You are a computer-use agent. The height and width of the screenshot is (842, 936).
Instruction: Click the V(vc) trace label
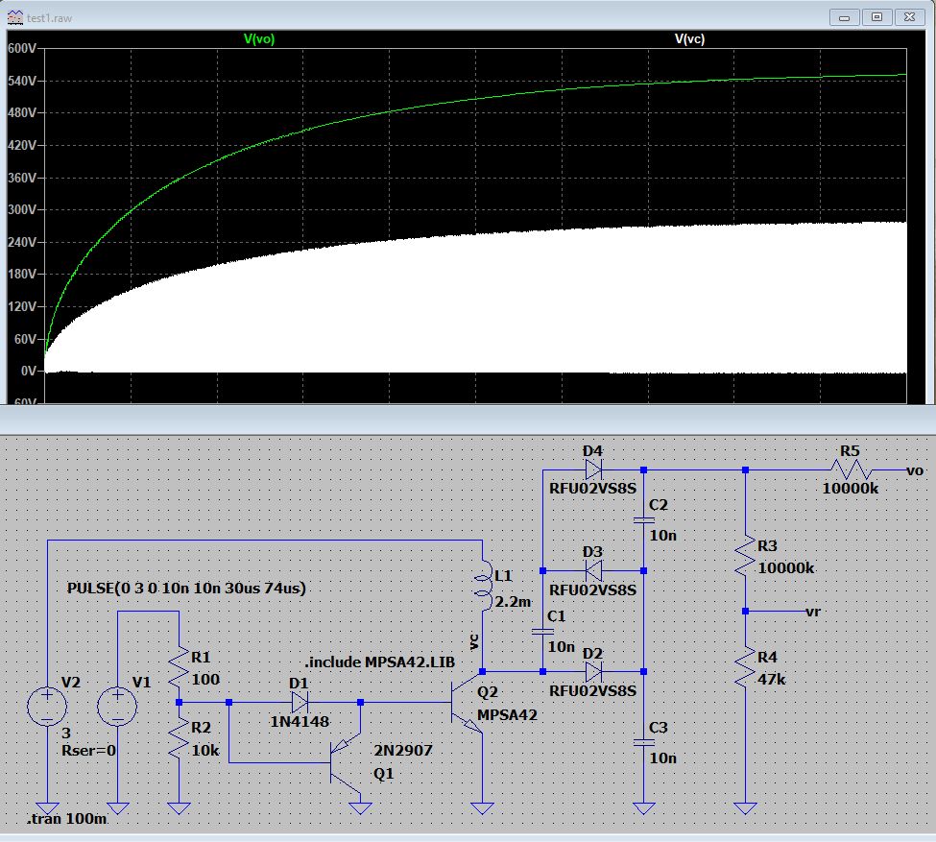tap(689, 38)
